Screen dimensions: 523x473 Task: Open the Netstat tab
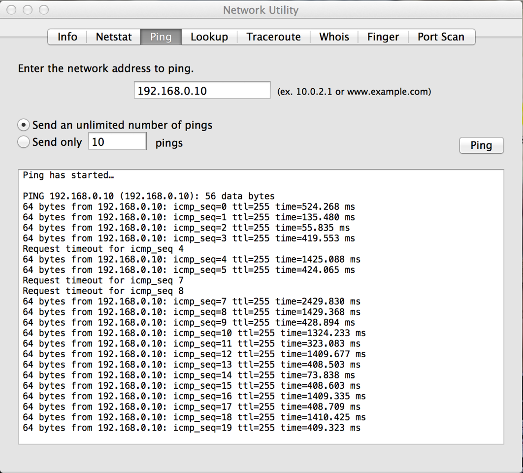114,37
